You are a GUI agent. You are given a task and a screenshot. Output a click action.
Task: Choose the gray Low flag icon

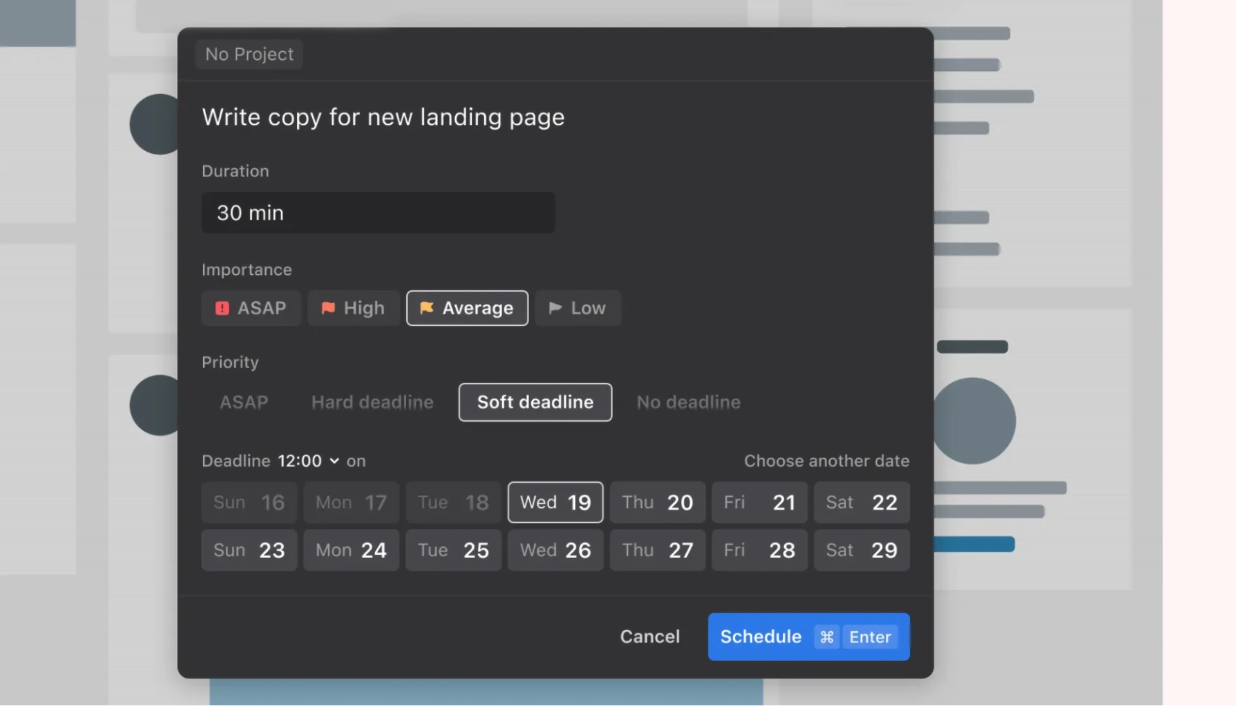tap(555, 308)
